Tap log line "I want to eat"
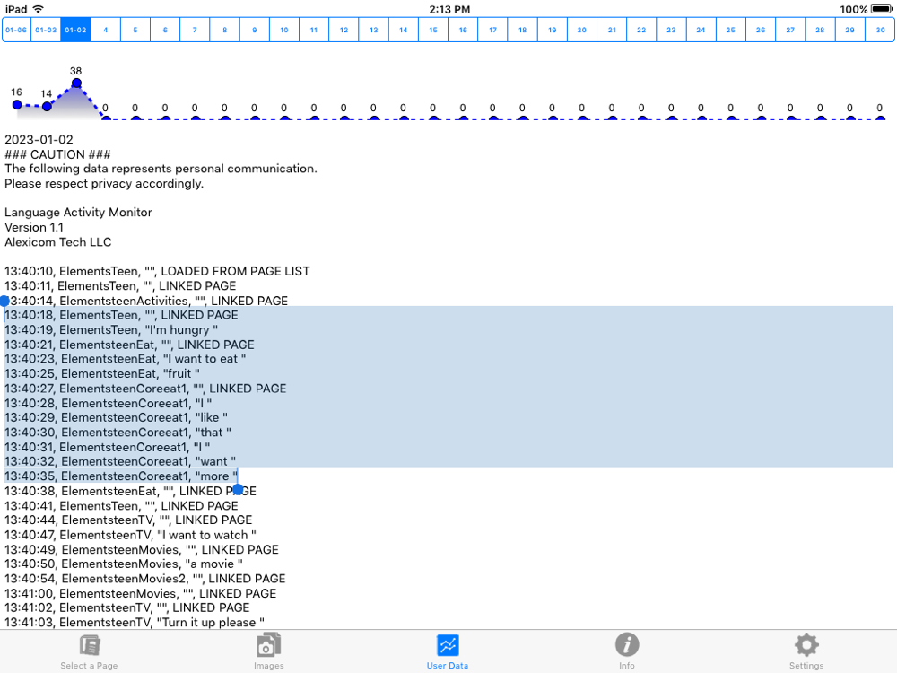897x673 pixels. tap(126, 360)
